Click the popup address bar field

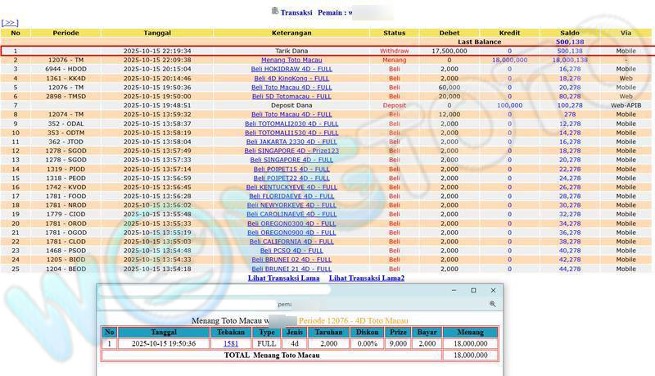click(295, 304)
